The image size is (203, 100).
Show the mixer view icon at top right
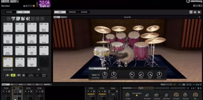pyautogui.click(x=191, y=12)
